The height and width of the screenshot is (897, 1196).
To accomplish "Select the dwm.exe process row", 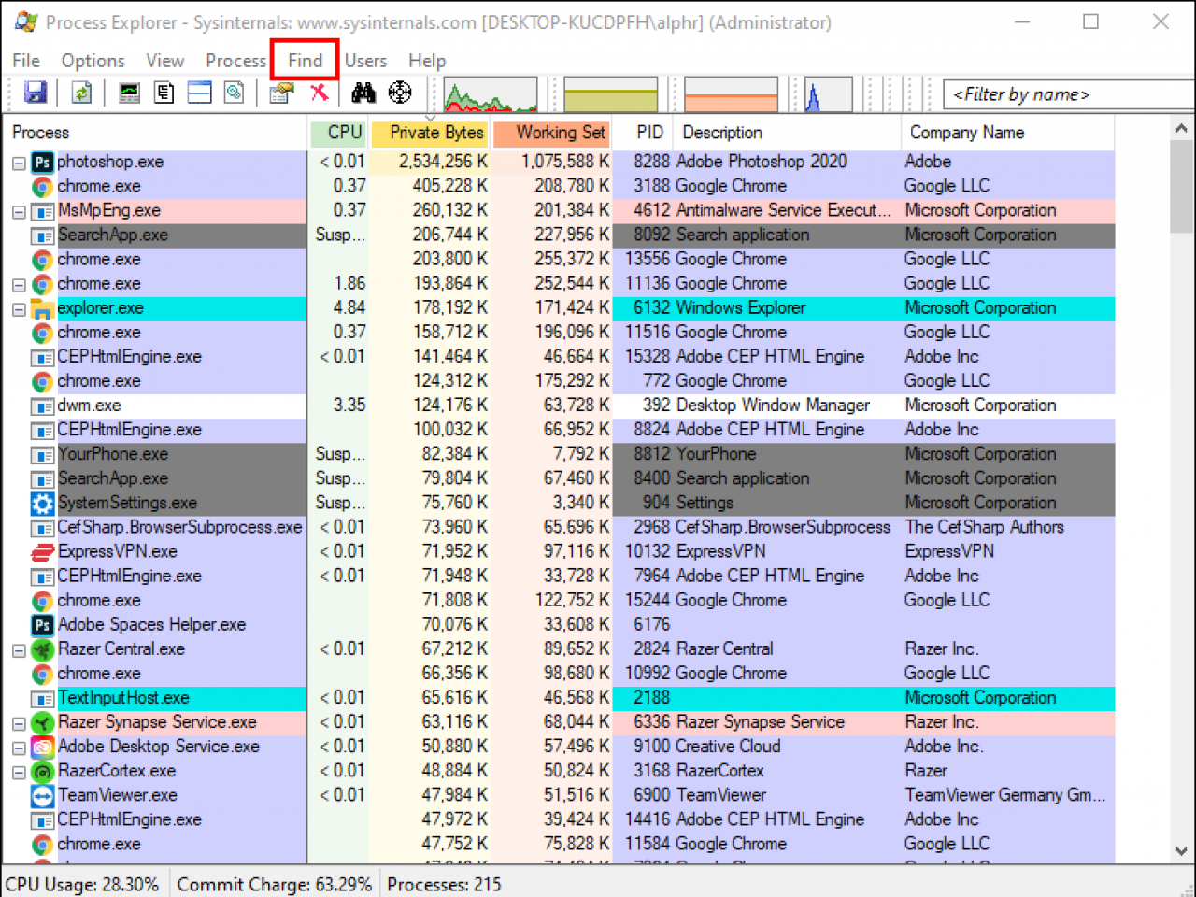I will [90, 406].
